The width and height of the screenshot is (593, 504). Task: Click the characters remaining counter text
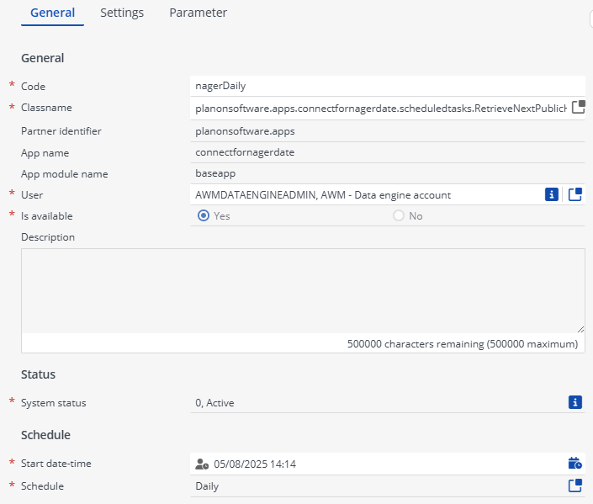pos(463,344)
